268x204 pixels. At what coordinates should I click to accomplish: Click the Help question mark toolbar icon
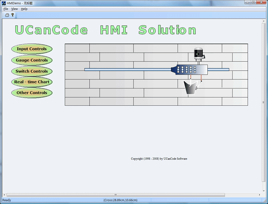click(12, 15)
